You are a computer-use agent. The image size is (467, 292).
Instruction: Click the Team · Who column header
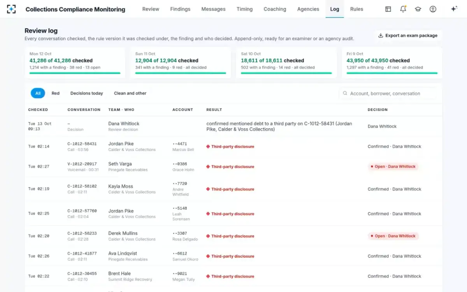[x=121, y=110]
